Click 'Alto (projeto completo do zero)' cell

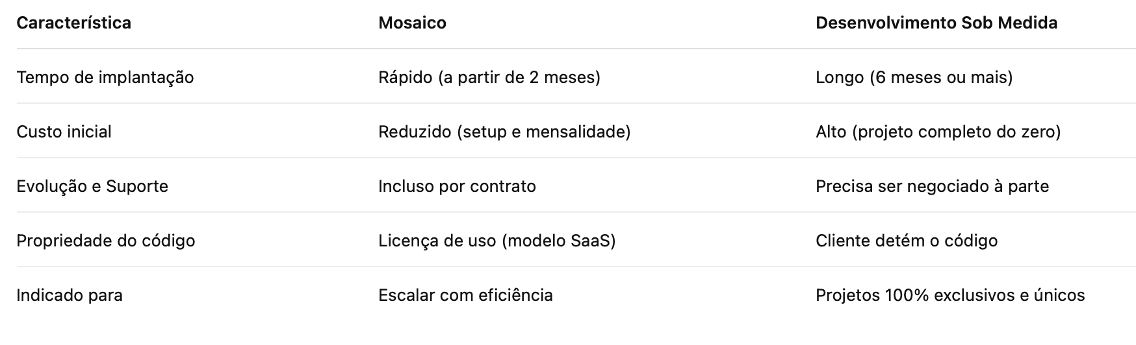tap(938, 132)
